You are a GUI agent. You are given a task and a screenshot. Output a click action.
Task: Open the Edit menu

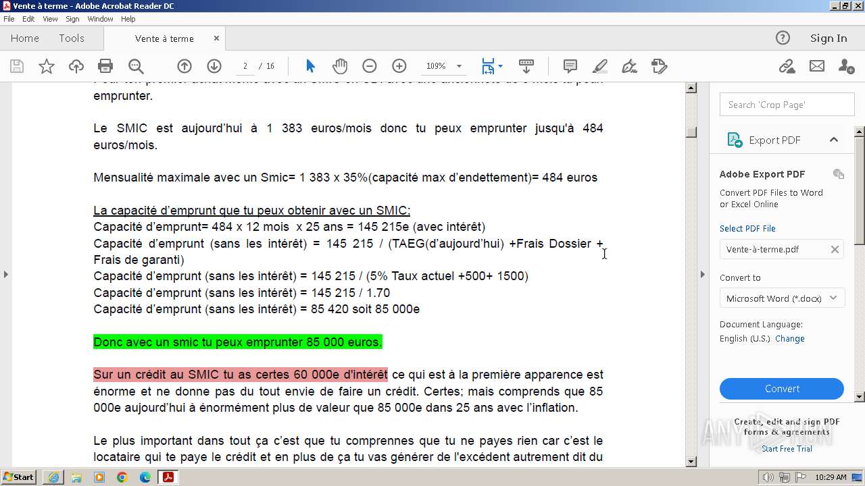pos(28,19)
